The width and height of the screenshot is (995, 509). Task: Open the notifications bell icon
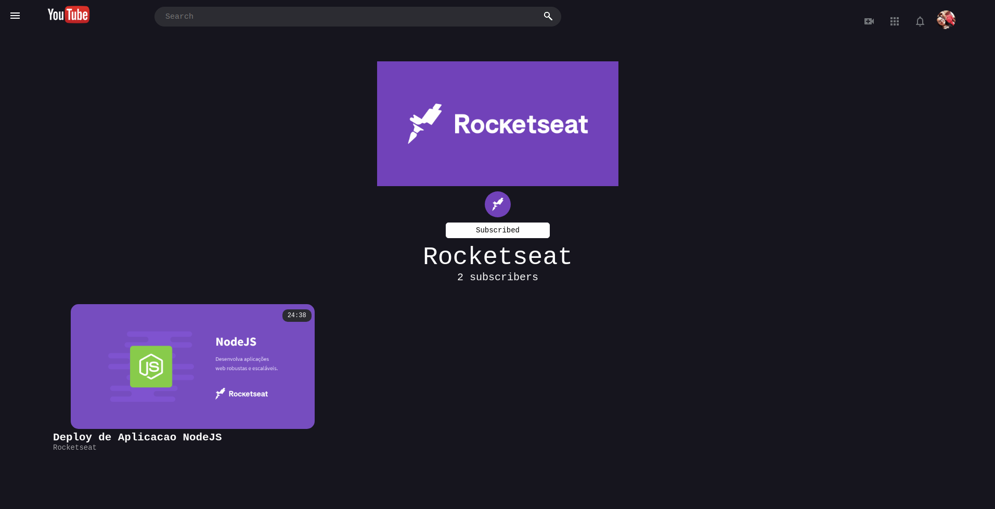pos(920,21)
